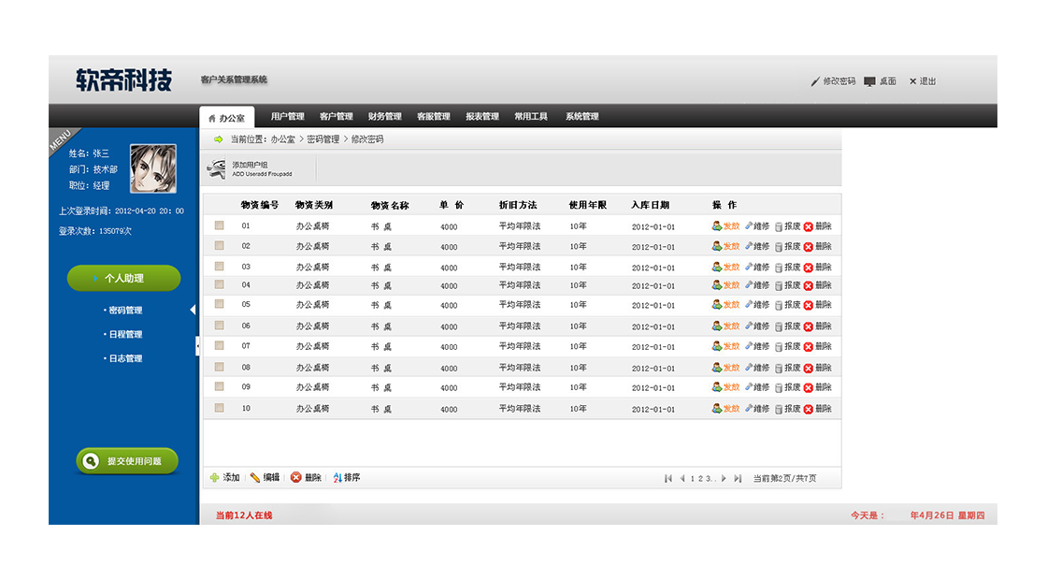The image size is (1047, 580).
Task: Check the checkbox for row 06
Action: click(x=219, y=326)
